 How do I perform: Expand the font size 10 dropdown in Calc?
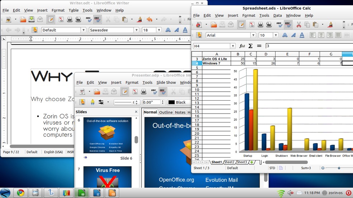click(x=276, y=35)
